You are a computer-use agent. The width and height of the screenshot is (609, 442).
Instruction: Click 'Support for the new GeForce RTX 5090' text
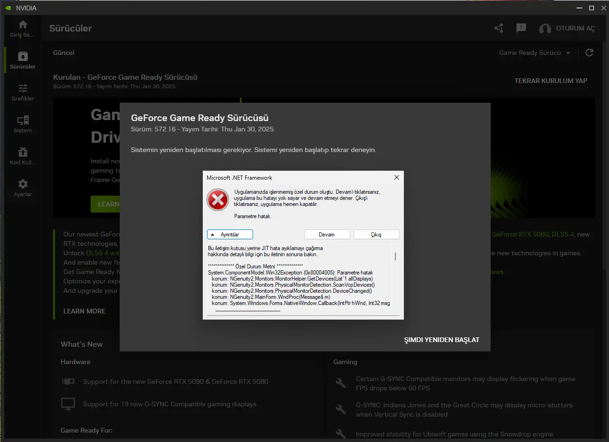176,381
